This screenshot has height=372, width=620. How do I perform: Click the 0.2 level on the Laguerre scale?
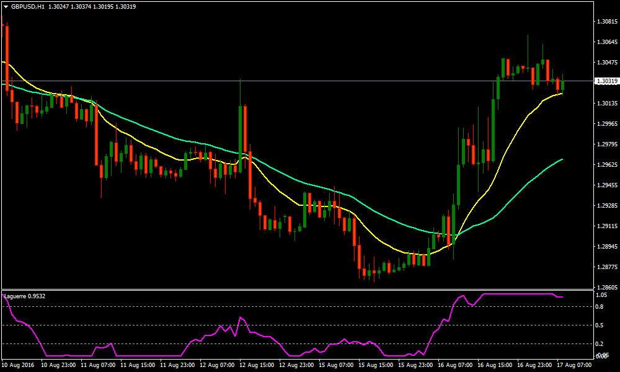pos(600,343)
